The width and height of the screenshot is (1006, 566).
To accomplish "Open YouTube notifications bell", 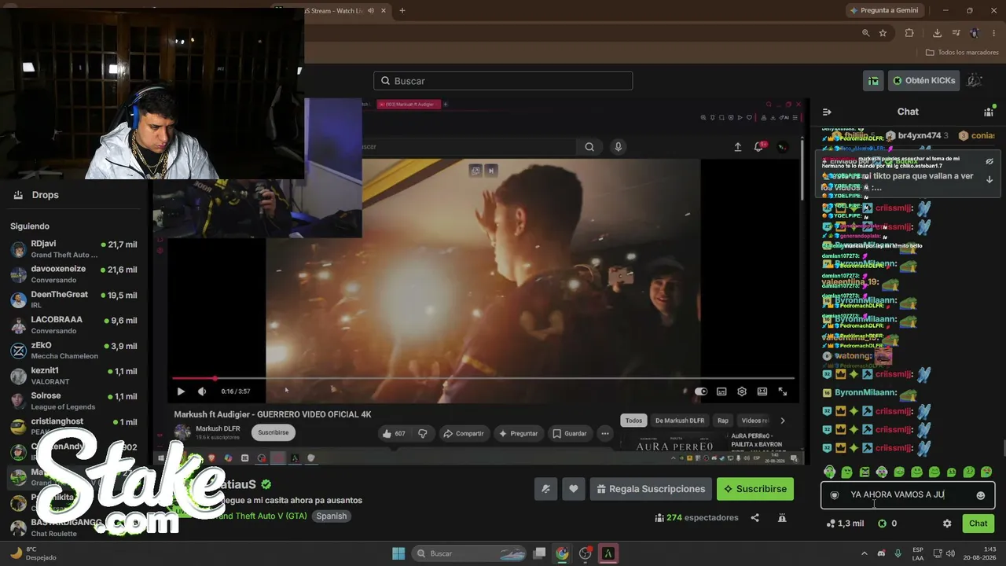I will pos(760,147).
